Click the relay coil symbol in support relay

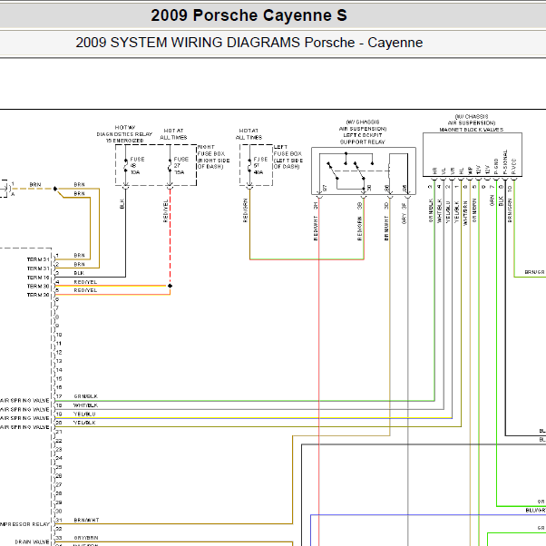[390, 170]
